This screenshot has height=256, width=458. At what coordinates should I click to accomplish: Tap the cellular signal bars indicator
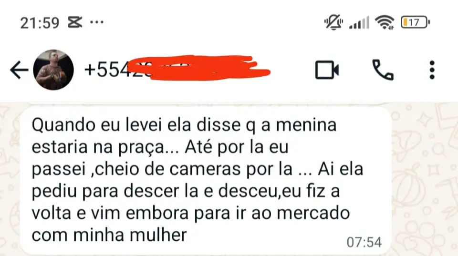(x=359, y=22)
